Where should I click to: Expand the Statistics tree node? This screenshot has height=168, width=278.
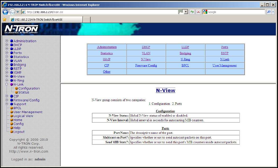click(7, 57)
